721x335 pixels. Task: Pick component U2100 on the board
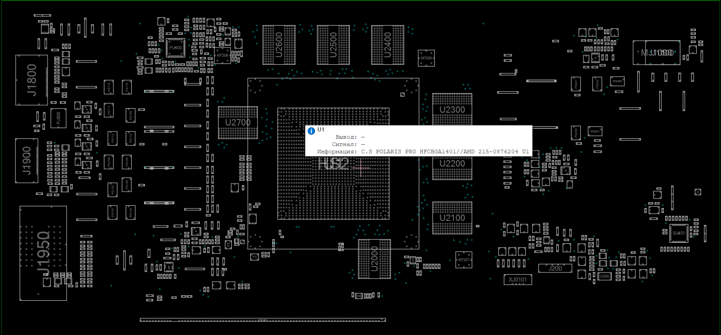pos(452,218)
